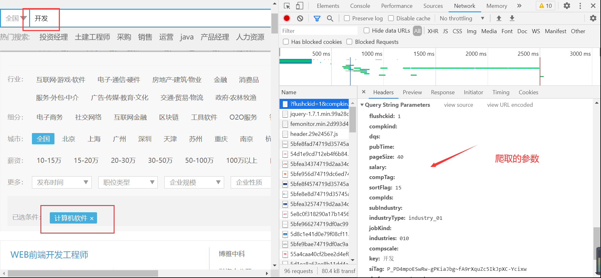The image size is (601, 278).
Task: Enable Preserve log checkbox
Action: click(x=347, y=18)
